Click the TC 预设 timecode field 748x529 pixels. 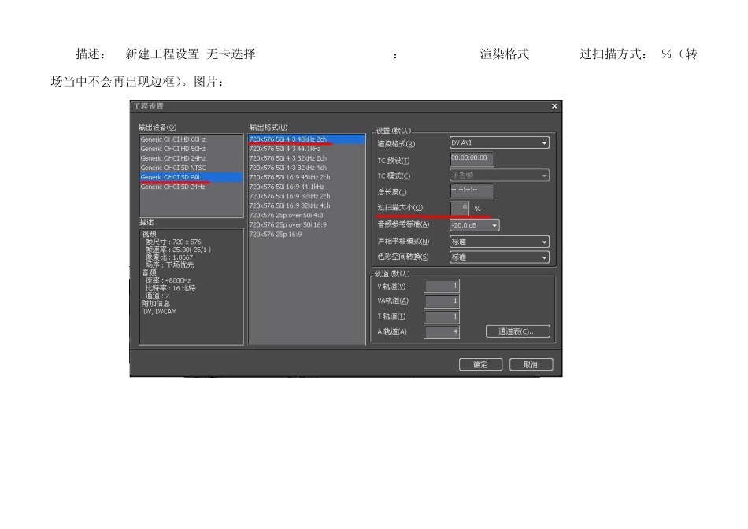[x=472, y=159]
